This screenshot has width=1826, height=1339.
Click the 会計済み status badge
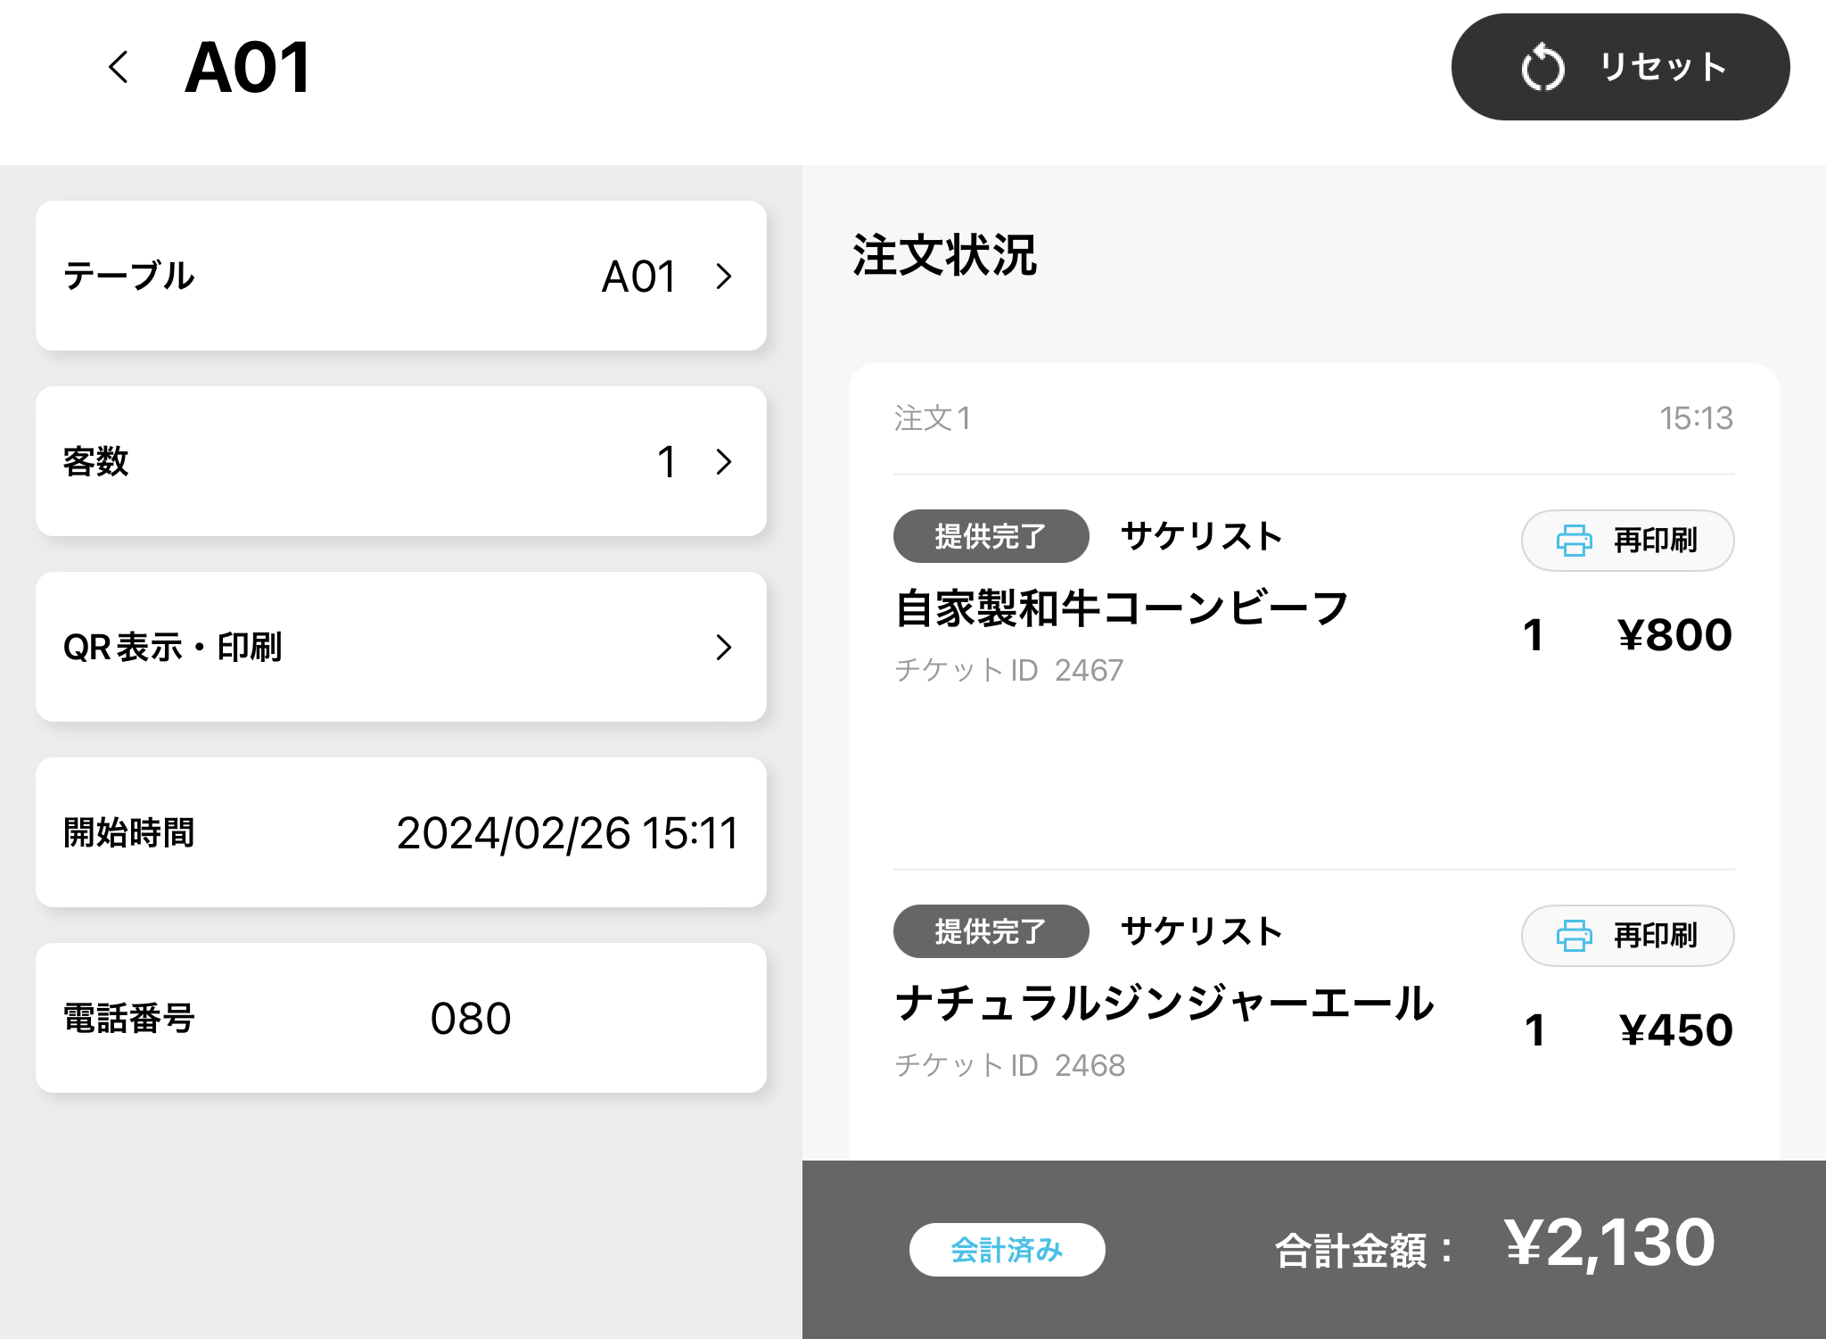coord(1007,1250)
